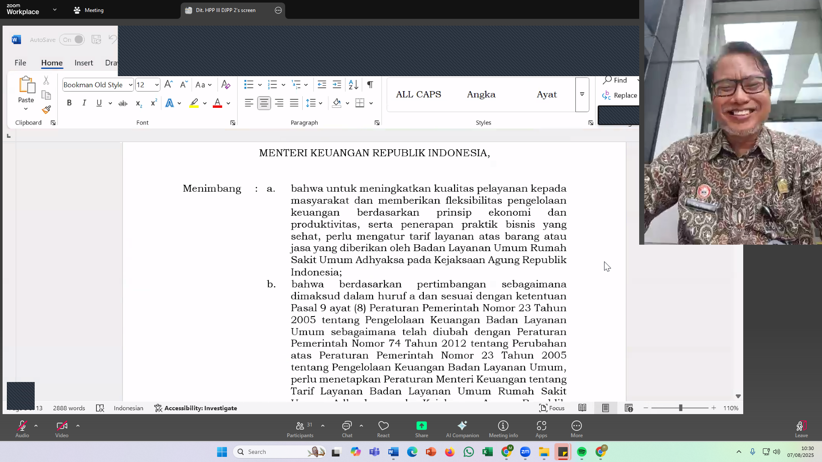Toggle bold formatting
This screenshot has width=822, height=462.
[69, 103]
